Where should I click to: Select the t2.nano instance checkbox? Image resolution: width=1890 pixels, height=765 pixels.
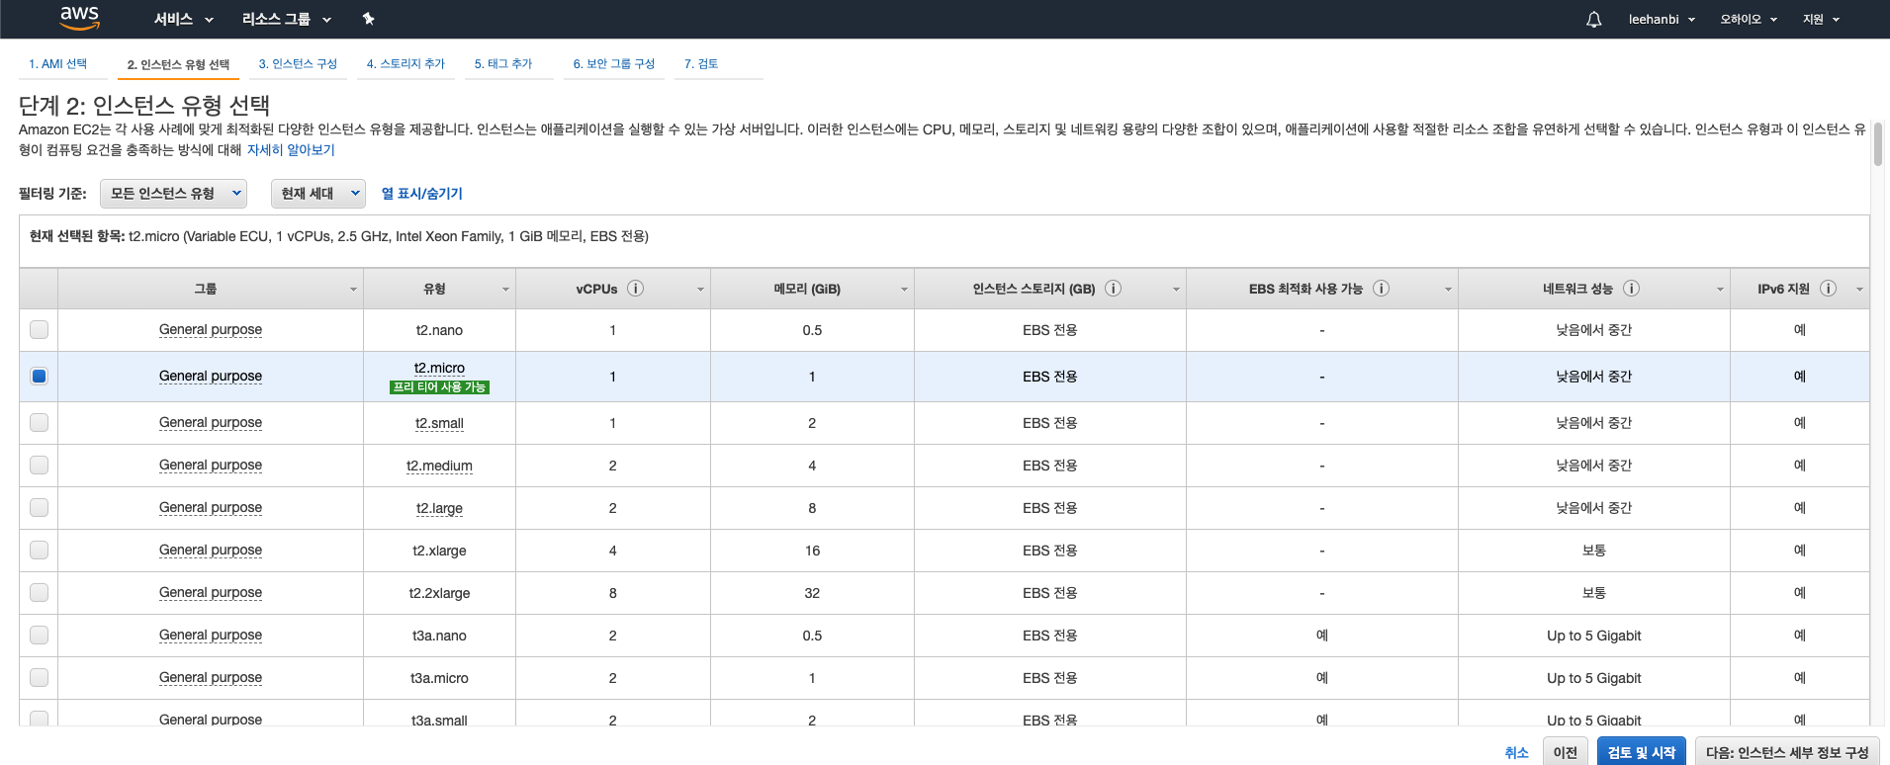(39, 329)
